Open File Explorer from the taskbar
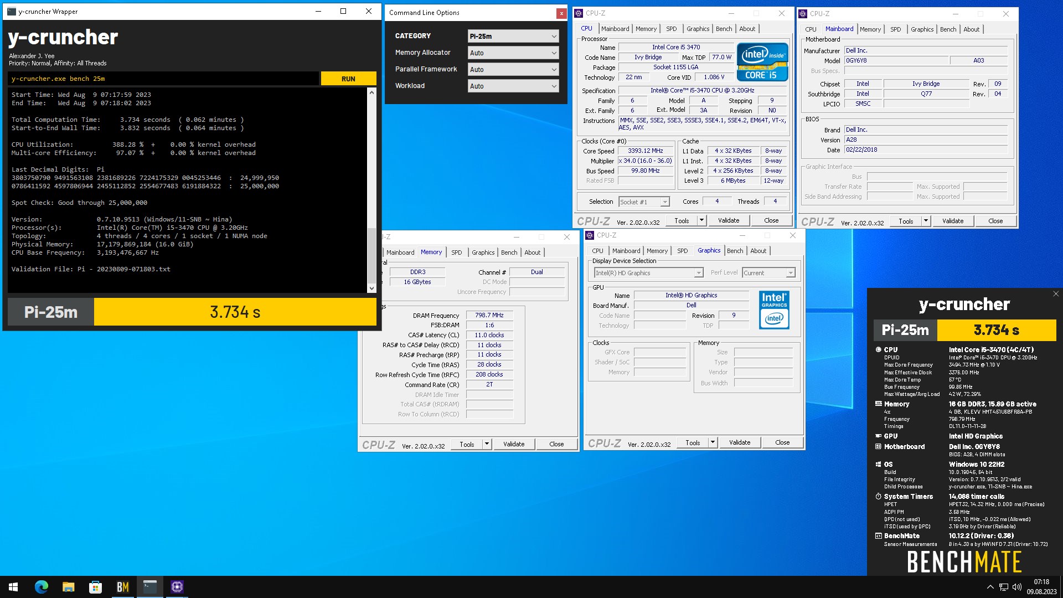Screen dimensions: 1063x598 tap(68, 587)
